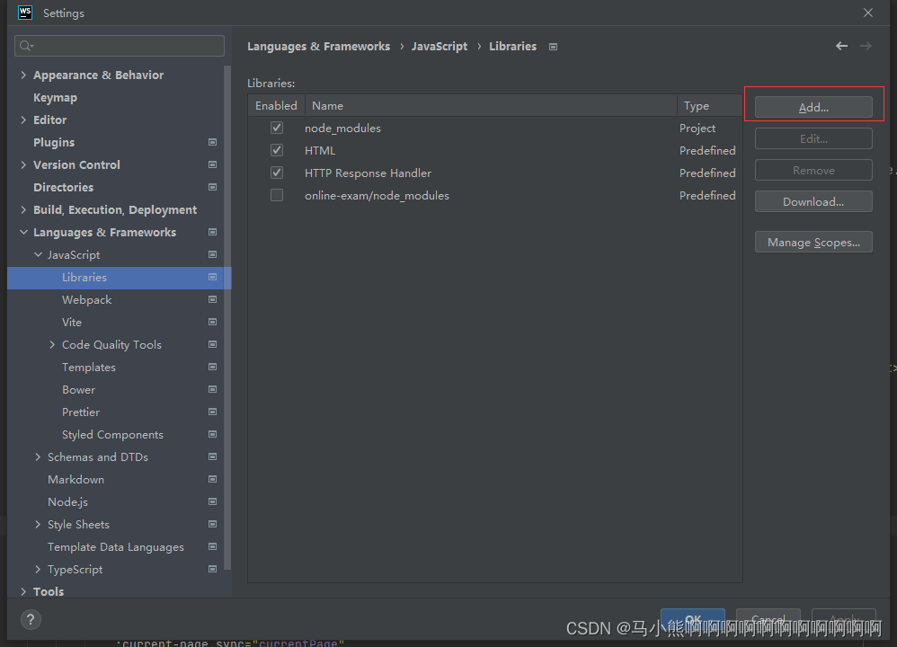Expand the Code Quality Tools node
Screen dimensions: 897x647
tap(51, 344)
